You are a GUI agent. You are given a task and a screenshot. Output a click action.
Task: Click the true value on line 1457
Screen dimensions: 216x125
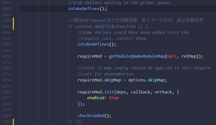tap(114, 98)
